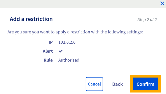The width and height of the screenshot is (166, 94).
Task: Click the Confirm button
Action: click(146, 84)
